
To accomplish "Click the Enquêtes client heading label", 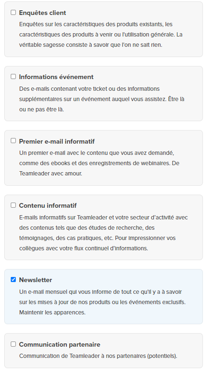I will (43, 13).
